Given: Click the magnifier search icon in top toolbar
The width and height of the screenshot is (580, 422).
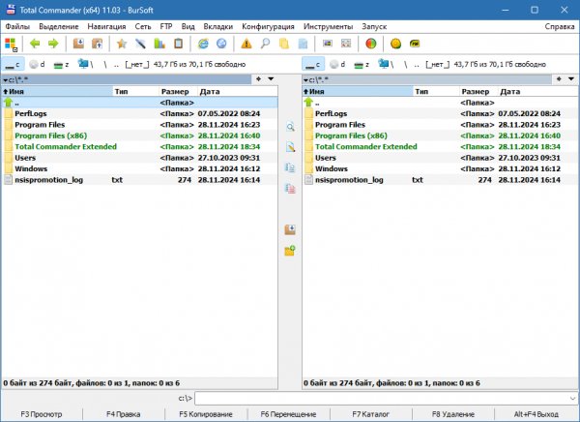Looking at the screenshot, I should coord(265,44).
